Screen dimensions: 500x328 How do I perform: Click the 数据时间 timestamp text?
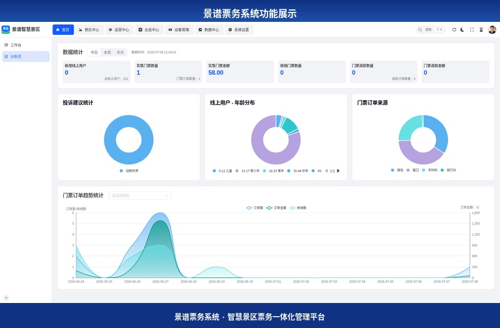pos(154,52)
